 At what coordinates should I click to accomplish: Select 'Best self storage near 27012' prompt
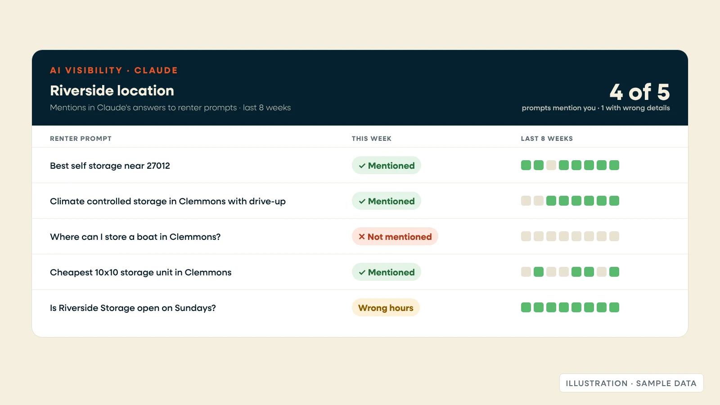110,166
